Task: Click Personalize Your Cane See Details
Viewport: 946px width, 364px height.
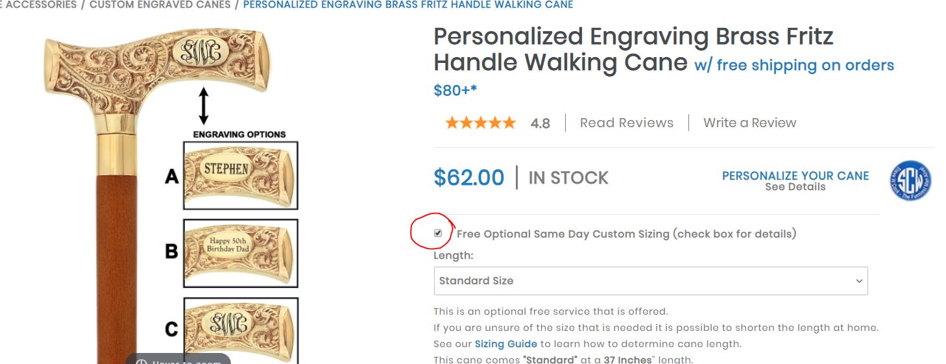Action: (x=795, y=180)
